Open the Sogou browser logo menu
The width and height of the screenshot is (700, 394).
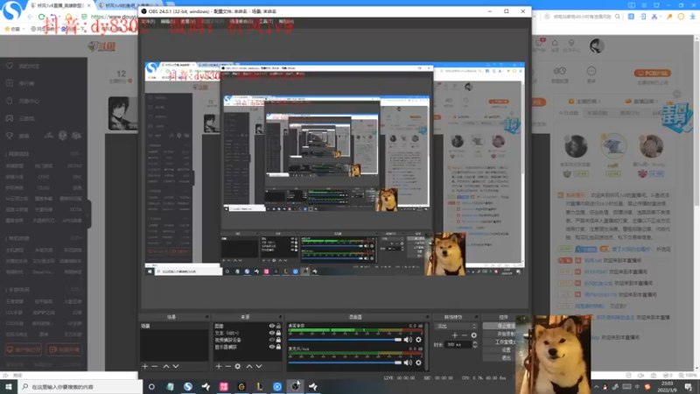(x=11, y=11)
